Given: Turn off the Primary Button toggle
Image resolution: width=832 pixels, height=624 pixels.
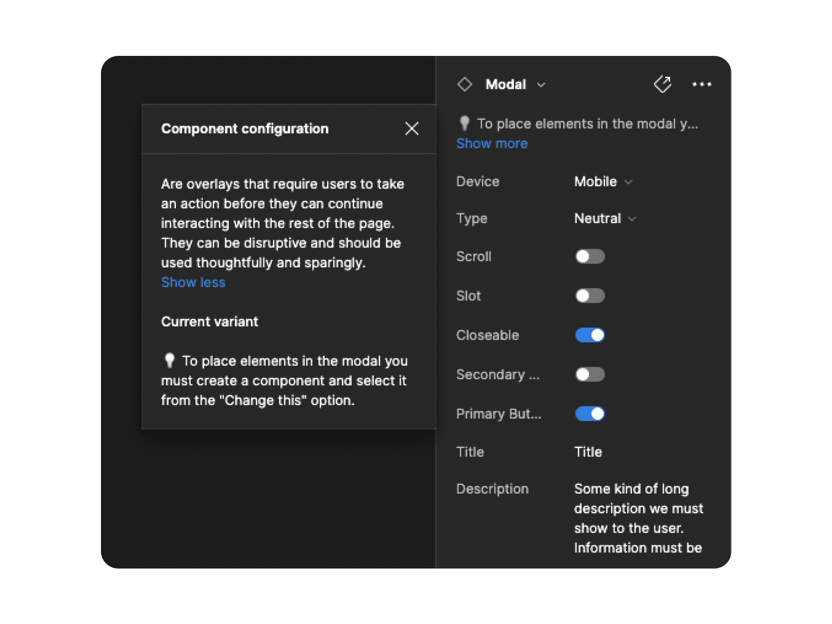Looking at the screenshot, I should click(x=590, y=414).
